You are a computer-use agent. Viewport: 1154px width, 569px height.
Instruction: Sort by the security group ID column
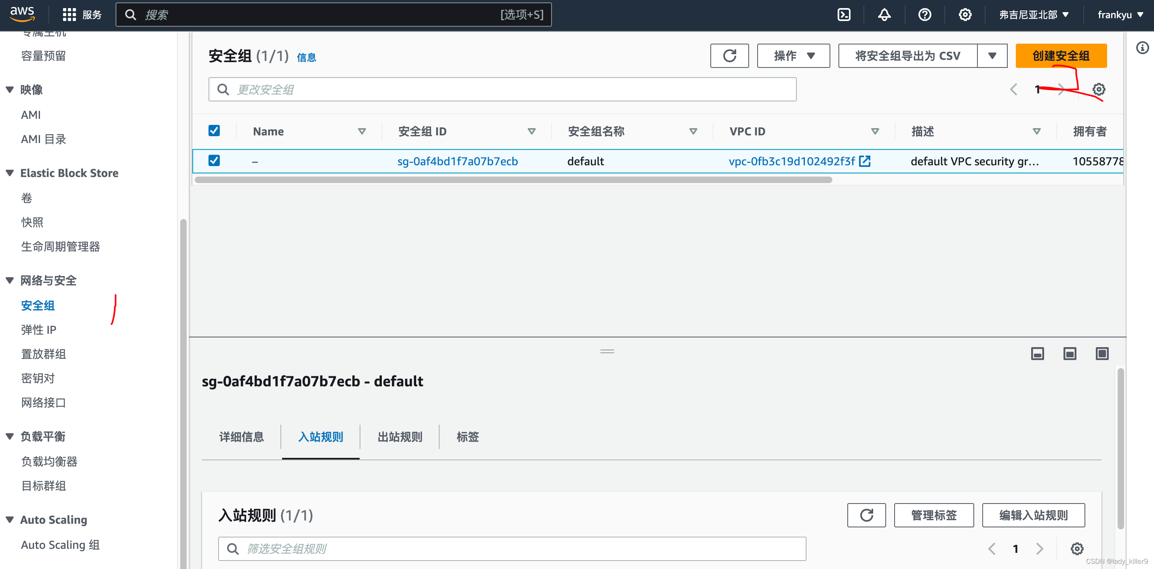click(x=531, y=131)
